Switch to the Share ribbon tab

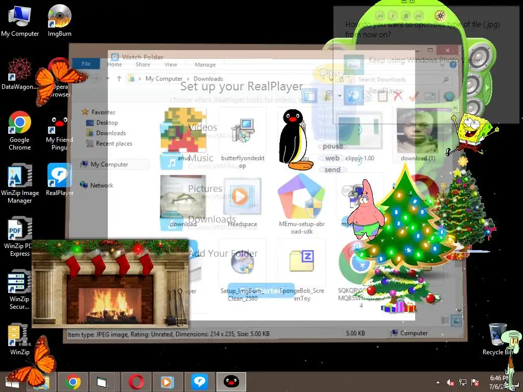143,64
